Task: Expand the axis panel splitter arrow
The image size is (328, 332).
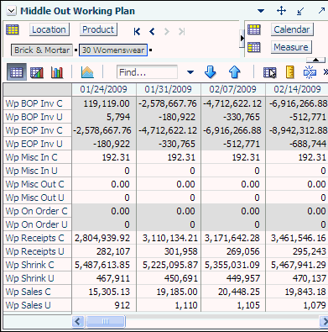Action: coord(242,38)
